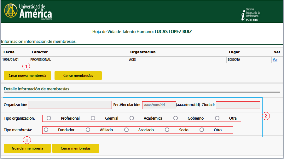Click Cerrar membresías beside Crear nueva membresía
Screen dimensions: 284x159
78,76
